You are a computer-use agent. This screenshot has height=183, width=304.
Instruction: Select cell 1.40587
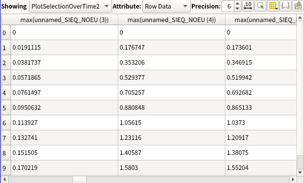[x=171, y=153]
